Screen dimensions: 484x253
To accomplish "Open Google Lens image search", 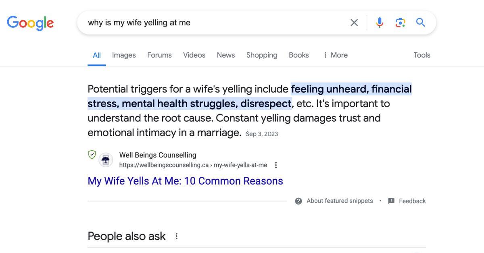I will (x=400, y=23).
